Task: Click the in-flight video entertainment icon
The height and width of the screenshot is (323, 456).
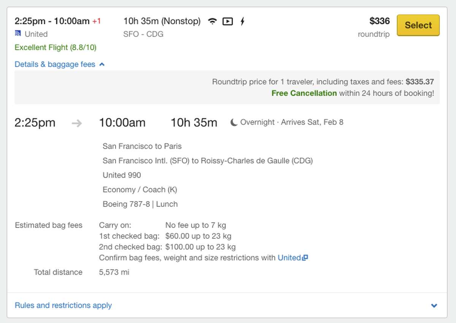Action: 228,22
